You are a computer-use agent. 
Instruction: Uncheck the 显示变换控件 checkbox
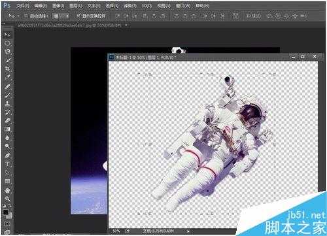(78, 16)
